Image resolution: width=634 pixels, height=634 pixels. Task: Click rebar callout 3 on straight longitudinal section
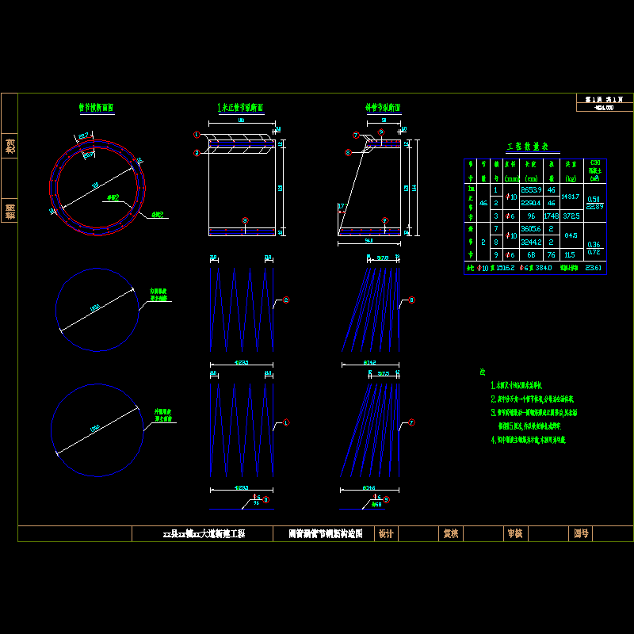[x=245, y=220]
